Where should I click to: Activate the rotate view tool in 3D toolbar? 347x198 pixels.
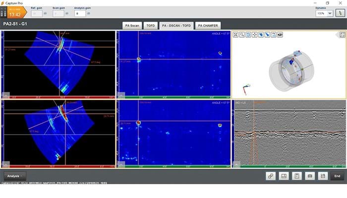coord(248,35)
